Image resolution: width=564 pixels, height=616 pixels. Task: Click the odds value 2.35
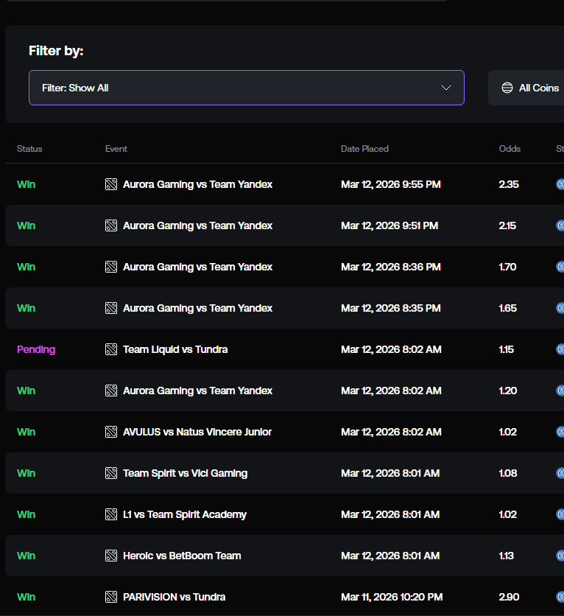click(509, 184)
